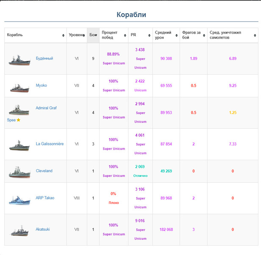Click the Cleveland ship thumbnail
Viewport: 261px width, 255px height.
click(x=19, y=172)
